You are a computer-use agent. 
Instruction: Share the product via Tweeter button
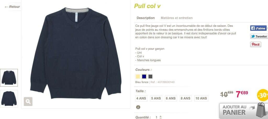click(x=259, y=36)
